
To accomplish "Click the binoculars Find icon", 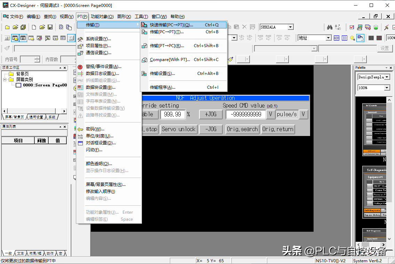I will [x=329, y=27].
